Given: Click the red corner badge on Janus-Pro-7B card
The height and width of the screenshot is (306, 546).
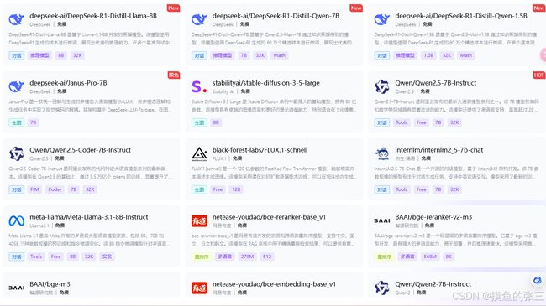Looking at the screenshot, I should tap(173, 75).
